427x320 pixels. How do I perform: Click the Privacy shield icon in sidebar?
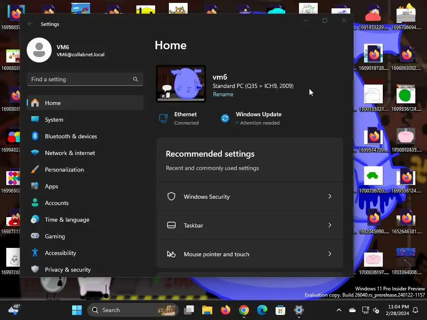35,269
